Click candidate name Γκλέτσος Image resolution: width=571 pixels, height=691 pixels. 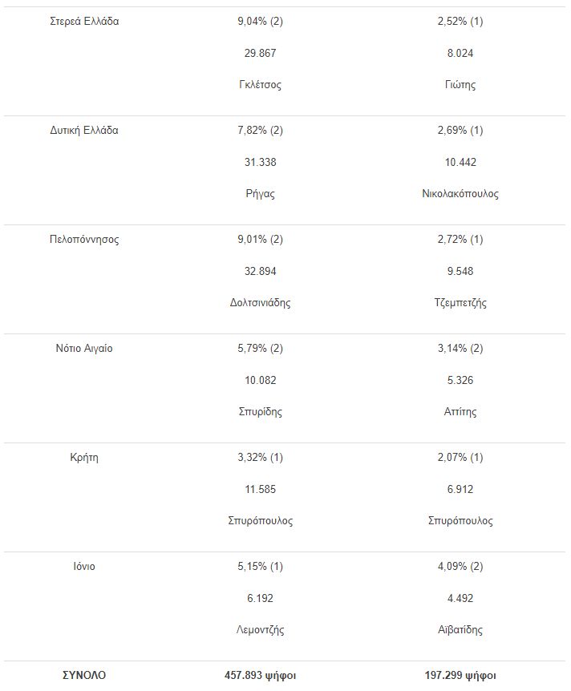[261, 85]
